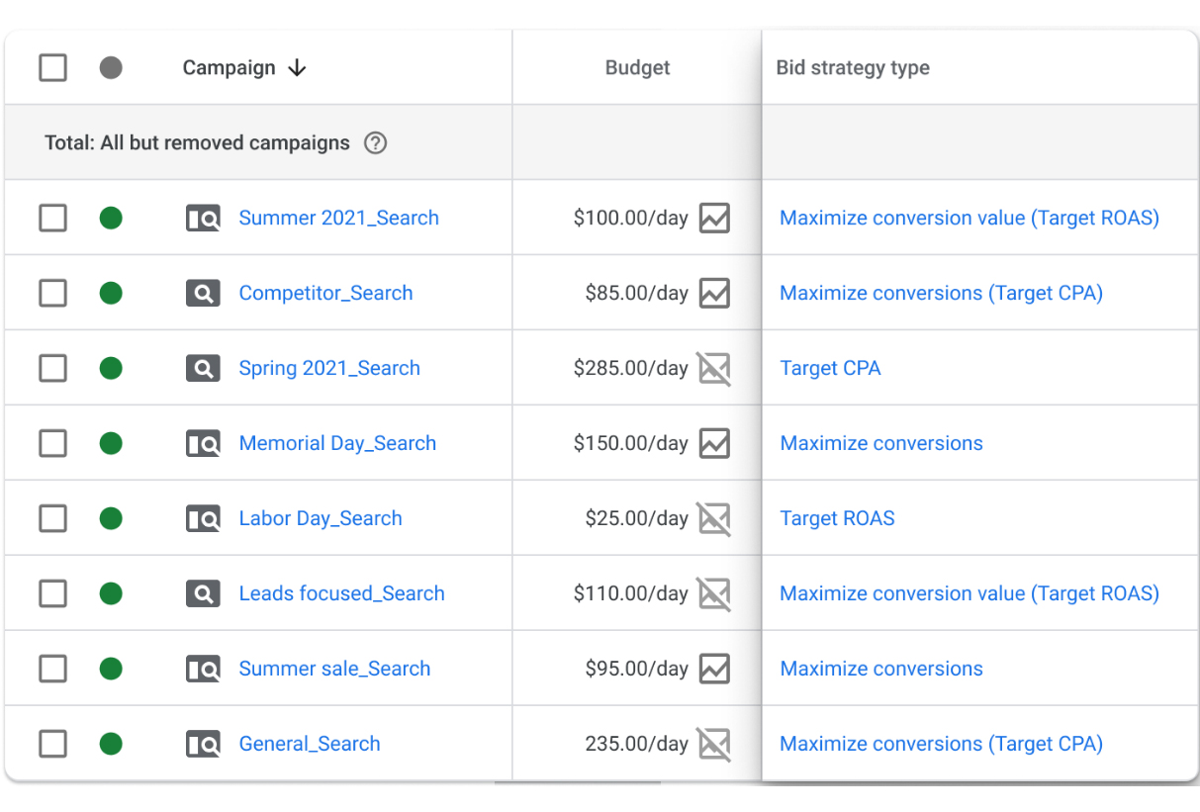Open budget chart icon for $150.00/day budget
This screenshot has height=812, width=1200.
coord(714,443)
